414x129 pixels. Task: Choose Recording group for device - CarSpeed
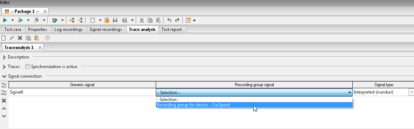(x=254, y=105)
